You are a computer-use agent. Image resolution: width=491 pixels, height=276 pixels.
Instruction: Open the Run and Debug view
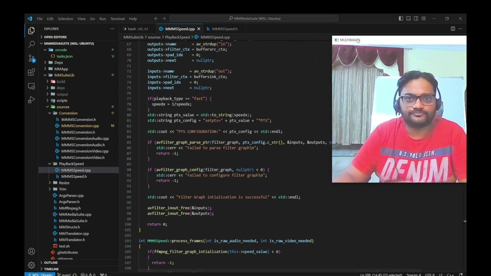click(31, 100)
